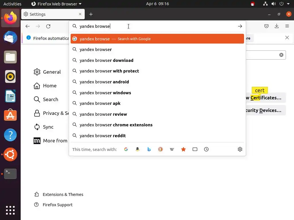The height and width of the screenshot is (220, 294).
Task: Expand the system status menu arrow
Action: (288, 4)
